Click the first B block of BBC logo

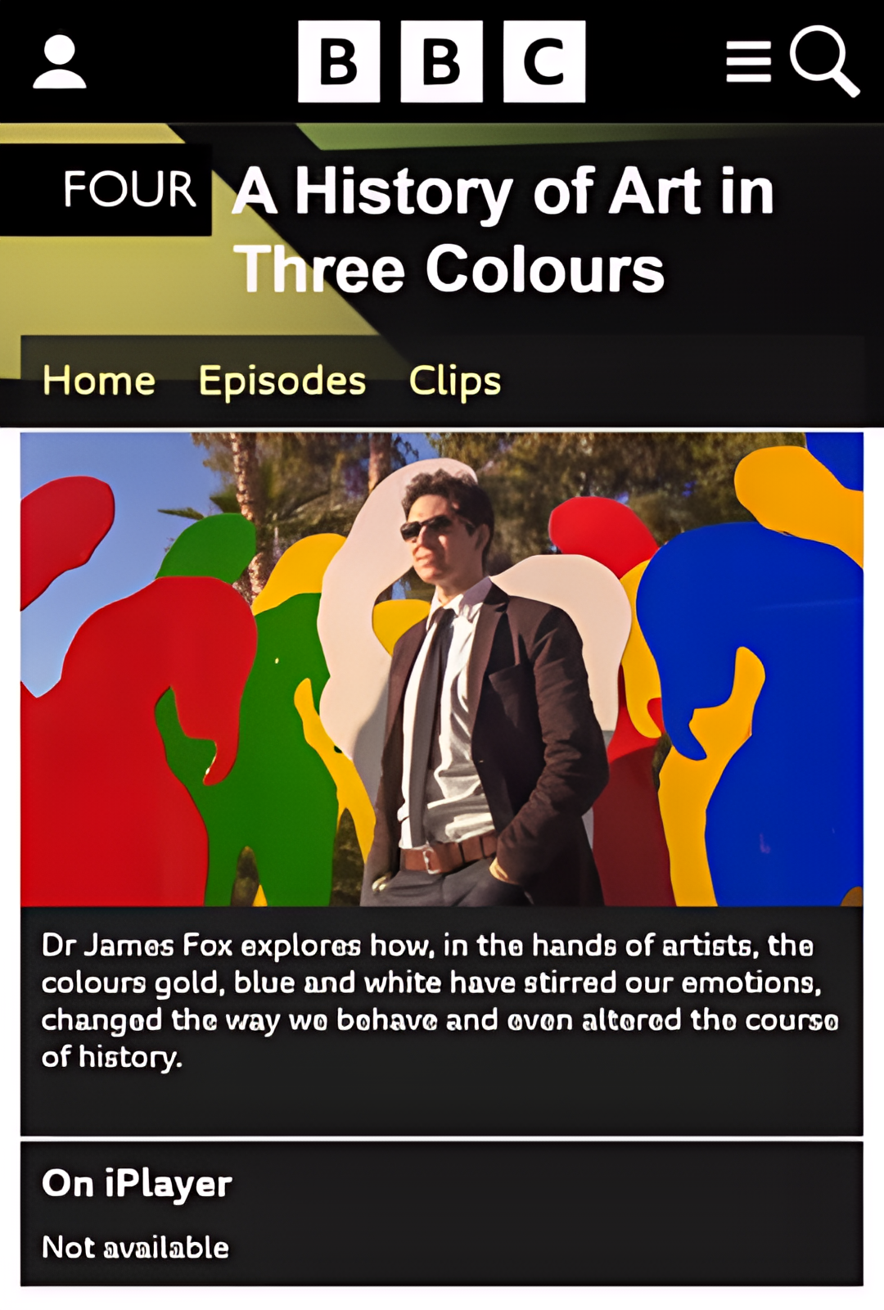pyautogui.click(x=339, y=61)
